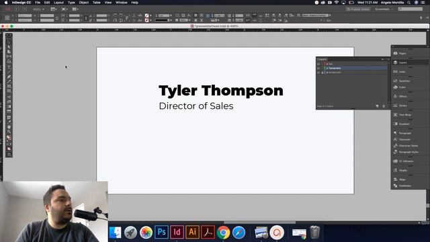430x242 pixels.
Task: Click the search field in the app bar
Action: click(x=411, y=9)
